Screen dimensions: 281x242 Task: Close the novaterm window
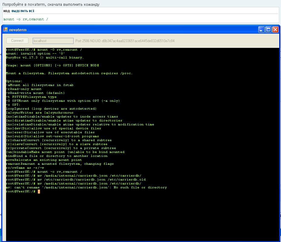click(275, 29)
